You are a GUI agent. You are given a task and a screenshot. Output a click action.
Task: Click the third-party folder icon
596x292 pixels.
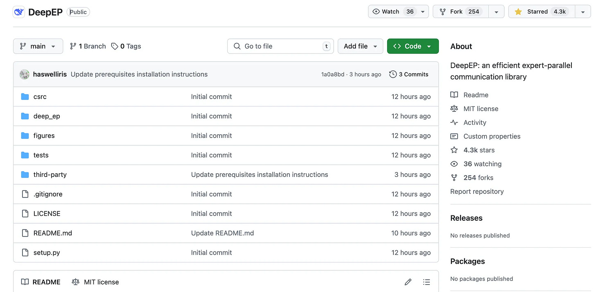[25, 174]
